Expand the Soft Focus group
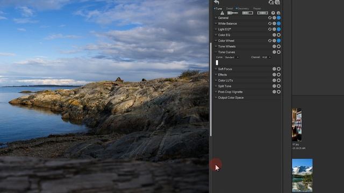Screen dimensions: 344x193 (x=216, y=69)
